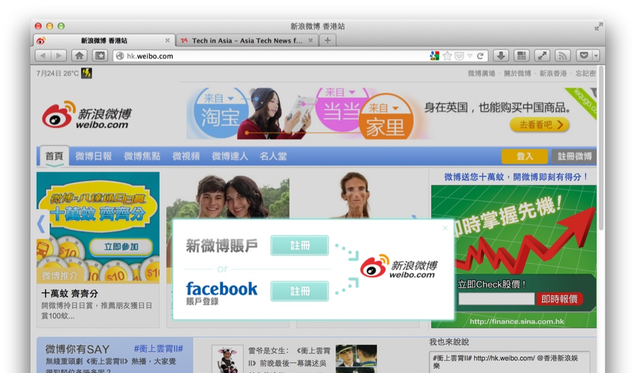The width and height of the screenshot is (638, 373).
Task: Open the 十萬蚊 齊齊分 headline
Action: tap(69, 293)
